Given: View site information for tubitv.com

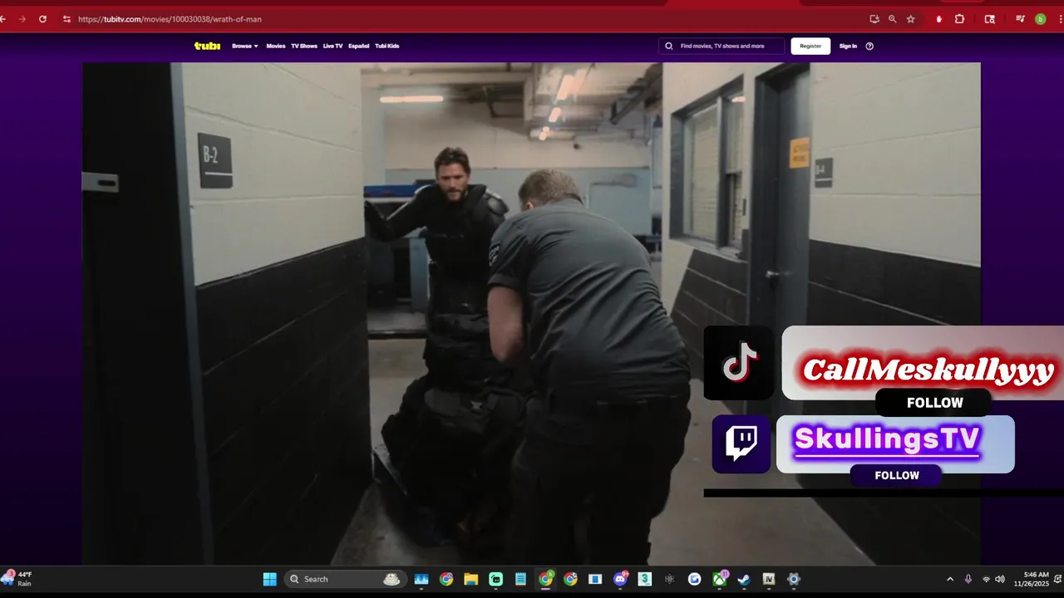Looking at the screenshot, I should click(x=66, y=19).
